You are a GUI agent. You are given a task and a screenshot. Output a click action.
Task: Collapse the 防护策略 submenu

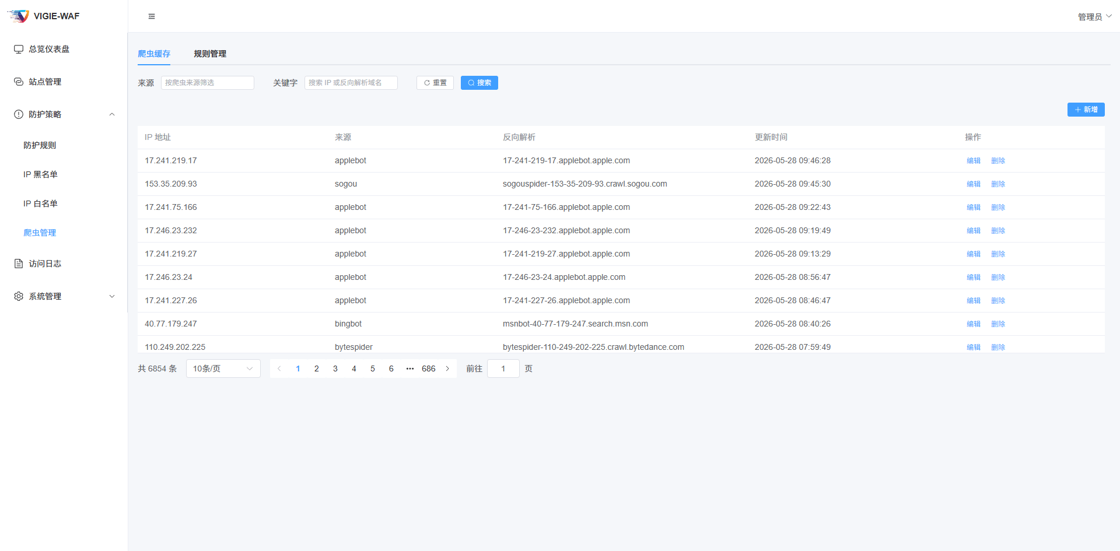point(64,114)
